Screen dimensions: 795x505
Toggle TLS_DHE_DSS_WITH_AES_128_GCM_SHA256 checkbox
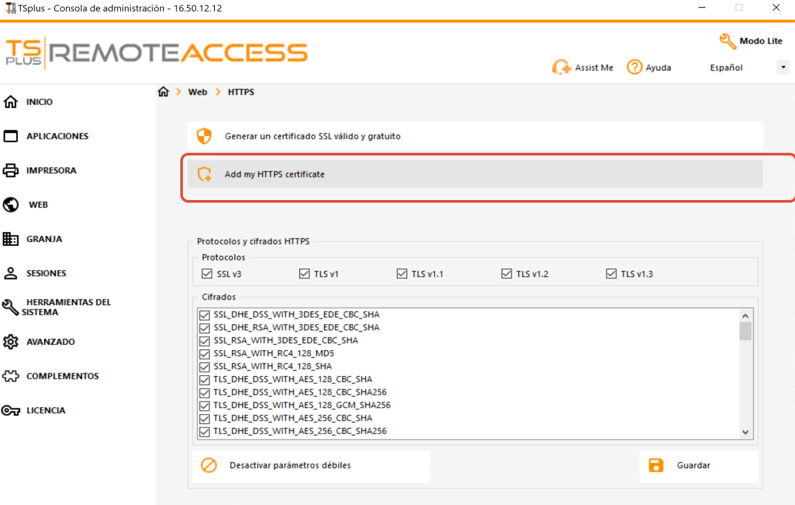204,406
